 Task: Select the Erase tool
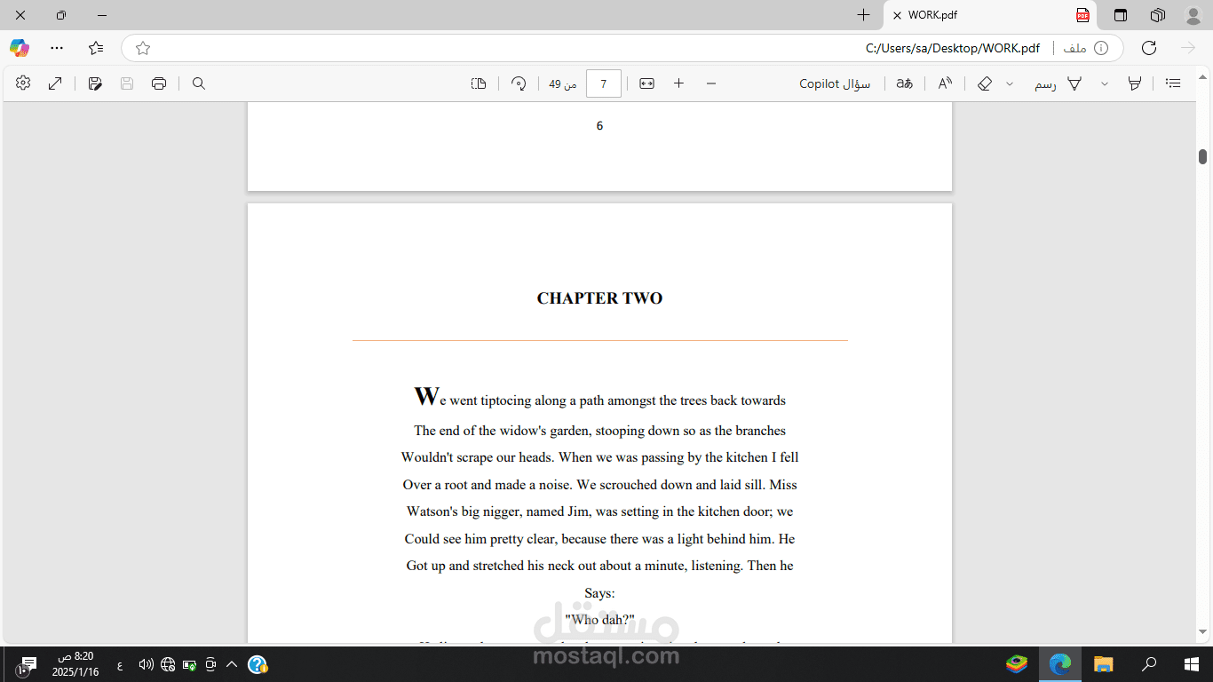coord(984,83)
